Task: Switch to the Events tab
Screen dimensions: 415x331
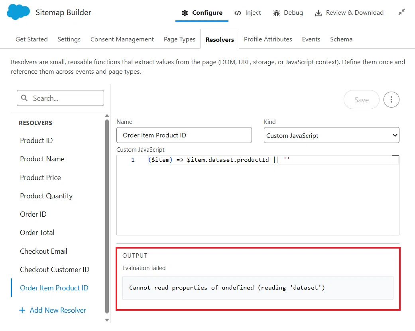Action: click(x=311, y=39)
